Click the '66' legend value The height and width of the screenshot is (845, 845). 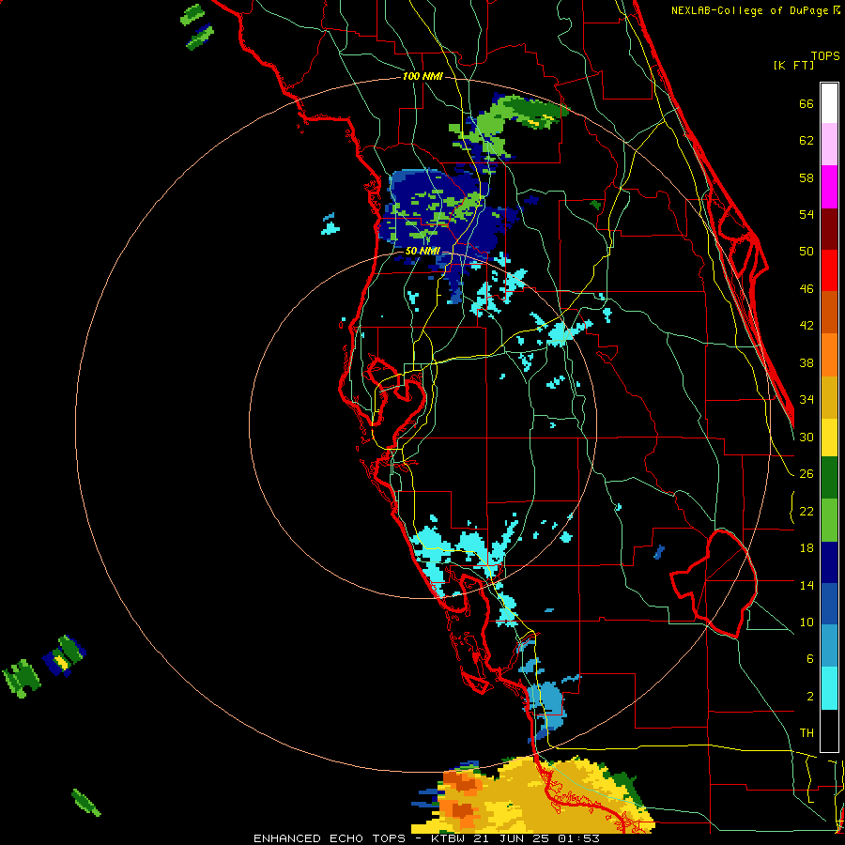807,103
